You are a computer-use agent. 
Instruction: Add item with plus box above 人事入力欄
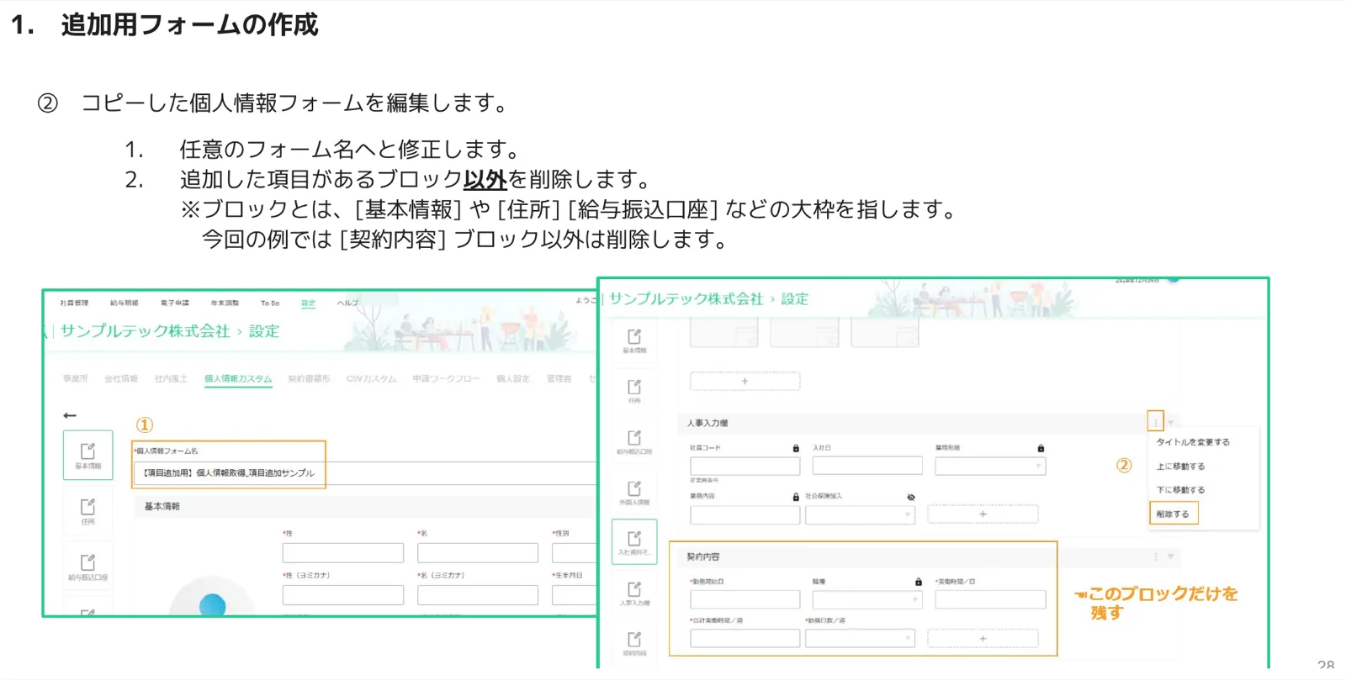[745, 382]
